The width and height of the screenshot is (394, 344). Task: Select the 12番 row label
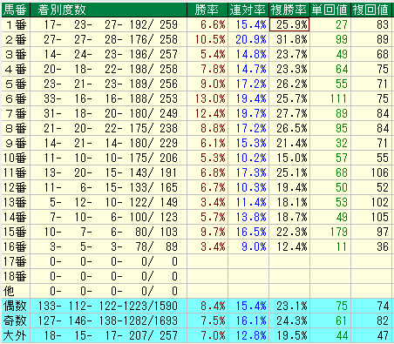point(16,187)
